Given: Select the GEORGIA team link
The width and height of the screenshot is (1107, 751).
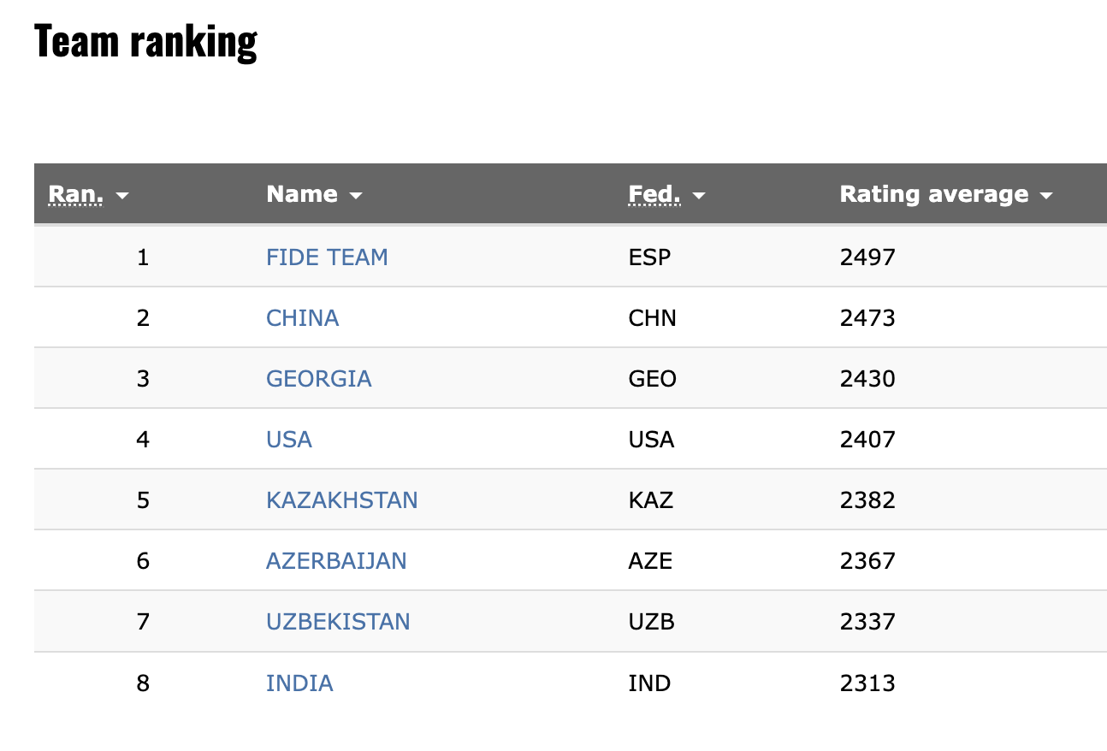Looking at the screenshot, I should point(318,379).
